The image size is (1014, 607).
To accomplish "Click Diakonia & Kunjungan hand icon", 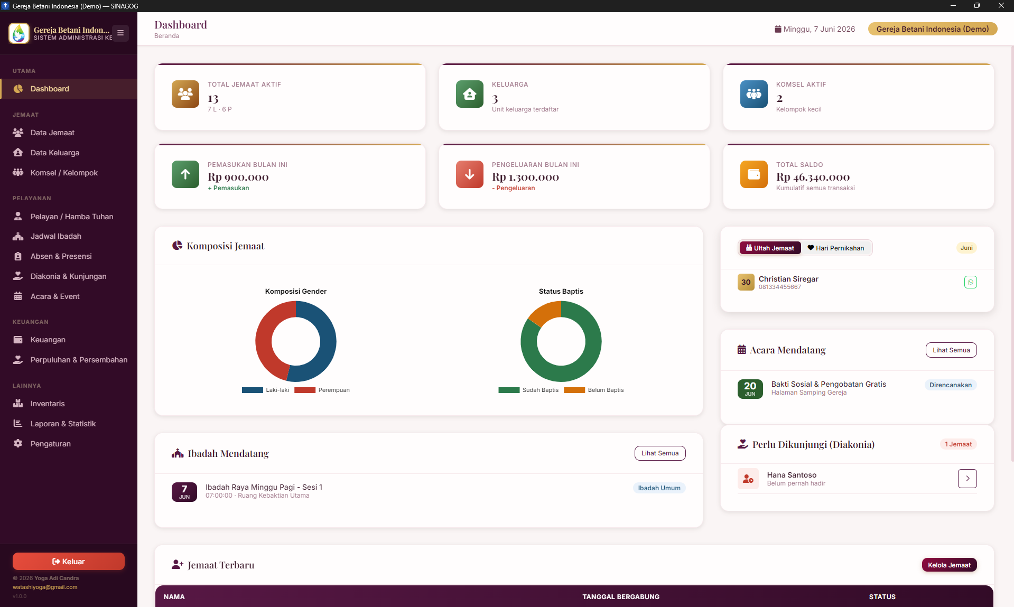I will [x=18, y=276].
